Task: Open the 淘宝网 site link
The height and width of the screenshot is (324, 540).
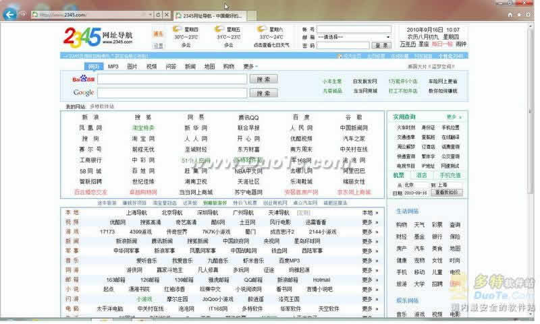Action: pyautogui.click(x=143, y=139)
